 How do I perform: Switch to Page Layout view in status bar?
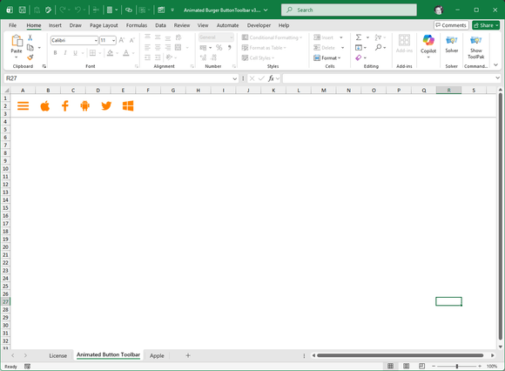point(406,366)
